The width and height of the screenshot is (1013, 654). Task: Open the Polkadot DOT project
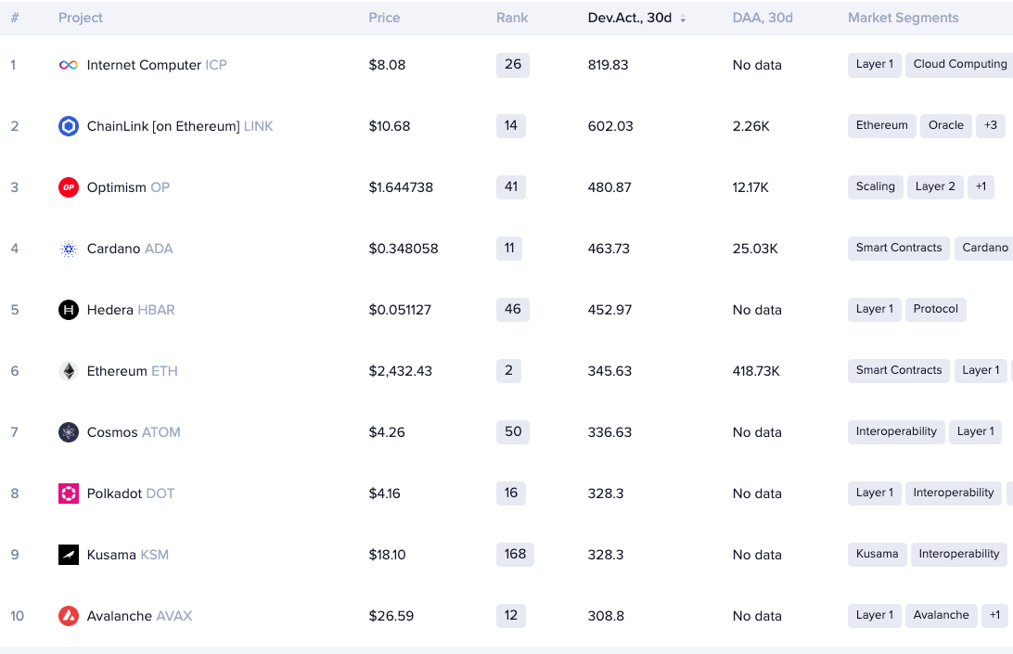[x=131, y=494]
